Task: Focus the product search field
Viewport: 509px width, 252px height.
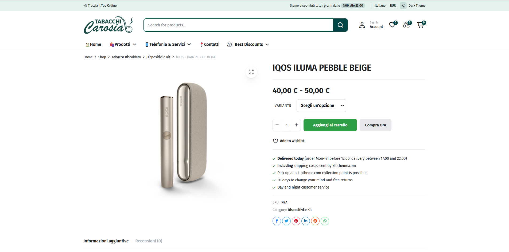Action: (x=238, y=25)
